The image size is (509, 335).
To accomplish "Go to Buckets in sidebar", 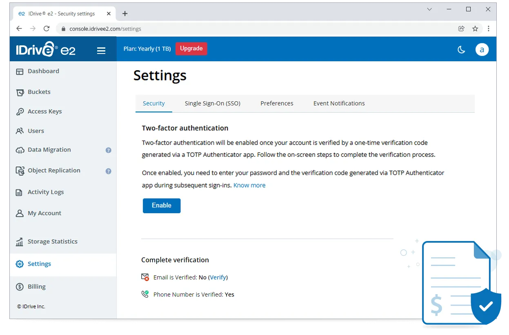I will [x=39, y=92].
